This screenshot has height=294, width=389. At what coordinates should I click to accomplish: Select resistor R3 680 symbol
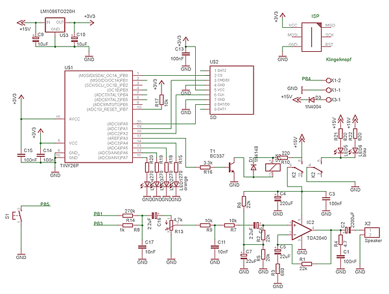pyautogui.click(x=277, y=269)
